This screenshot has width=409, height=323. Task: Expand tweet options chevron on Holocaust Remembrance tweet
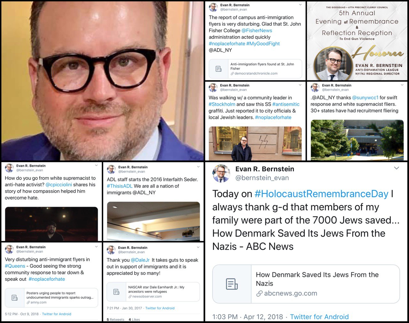coord(396,168)
